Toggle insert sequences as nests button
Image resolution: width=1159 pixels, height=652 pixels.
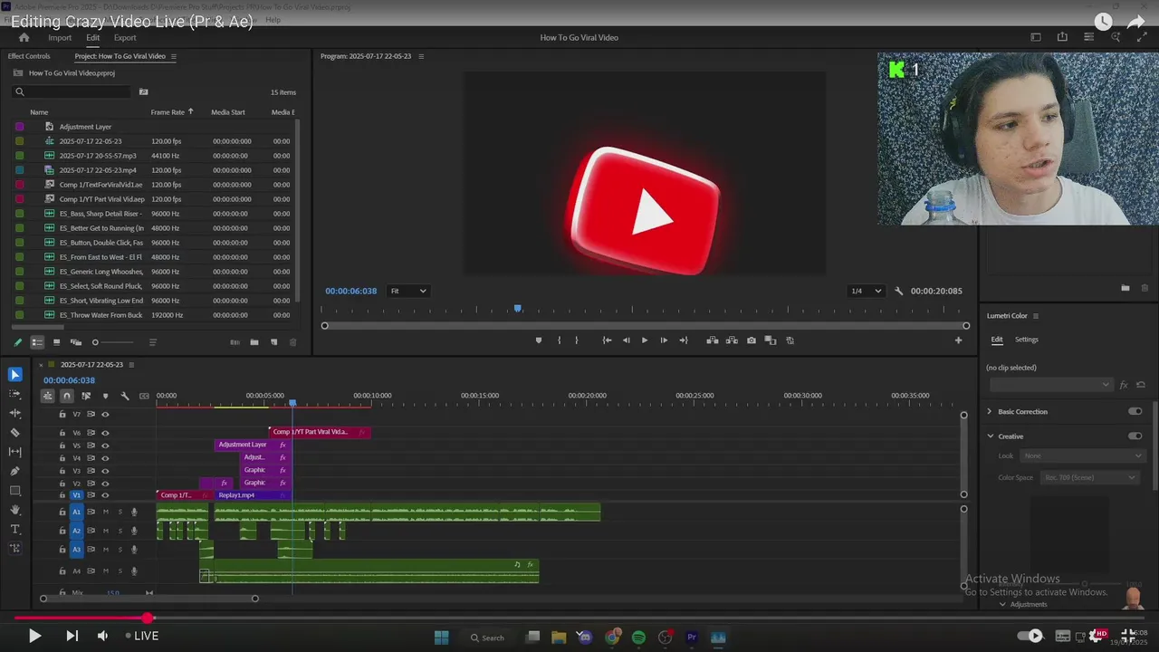[48, 396]
